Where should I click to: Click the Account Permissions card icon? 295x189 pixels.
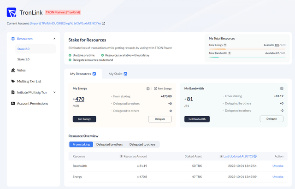[x=12, y=103]
